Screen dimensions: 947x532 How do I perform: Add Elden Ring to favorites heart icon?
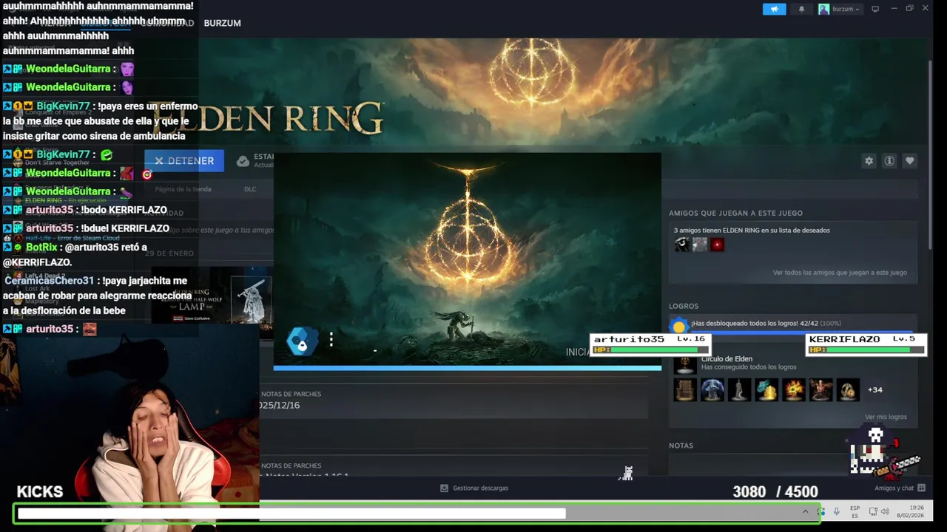tap(910, 160)
